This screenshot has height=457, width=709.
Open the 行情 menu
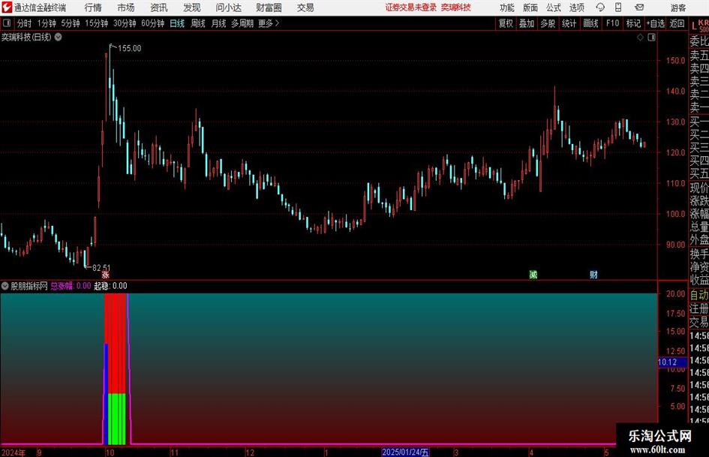pyautogui.click(x=93, y=8)
